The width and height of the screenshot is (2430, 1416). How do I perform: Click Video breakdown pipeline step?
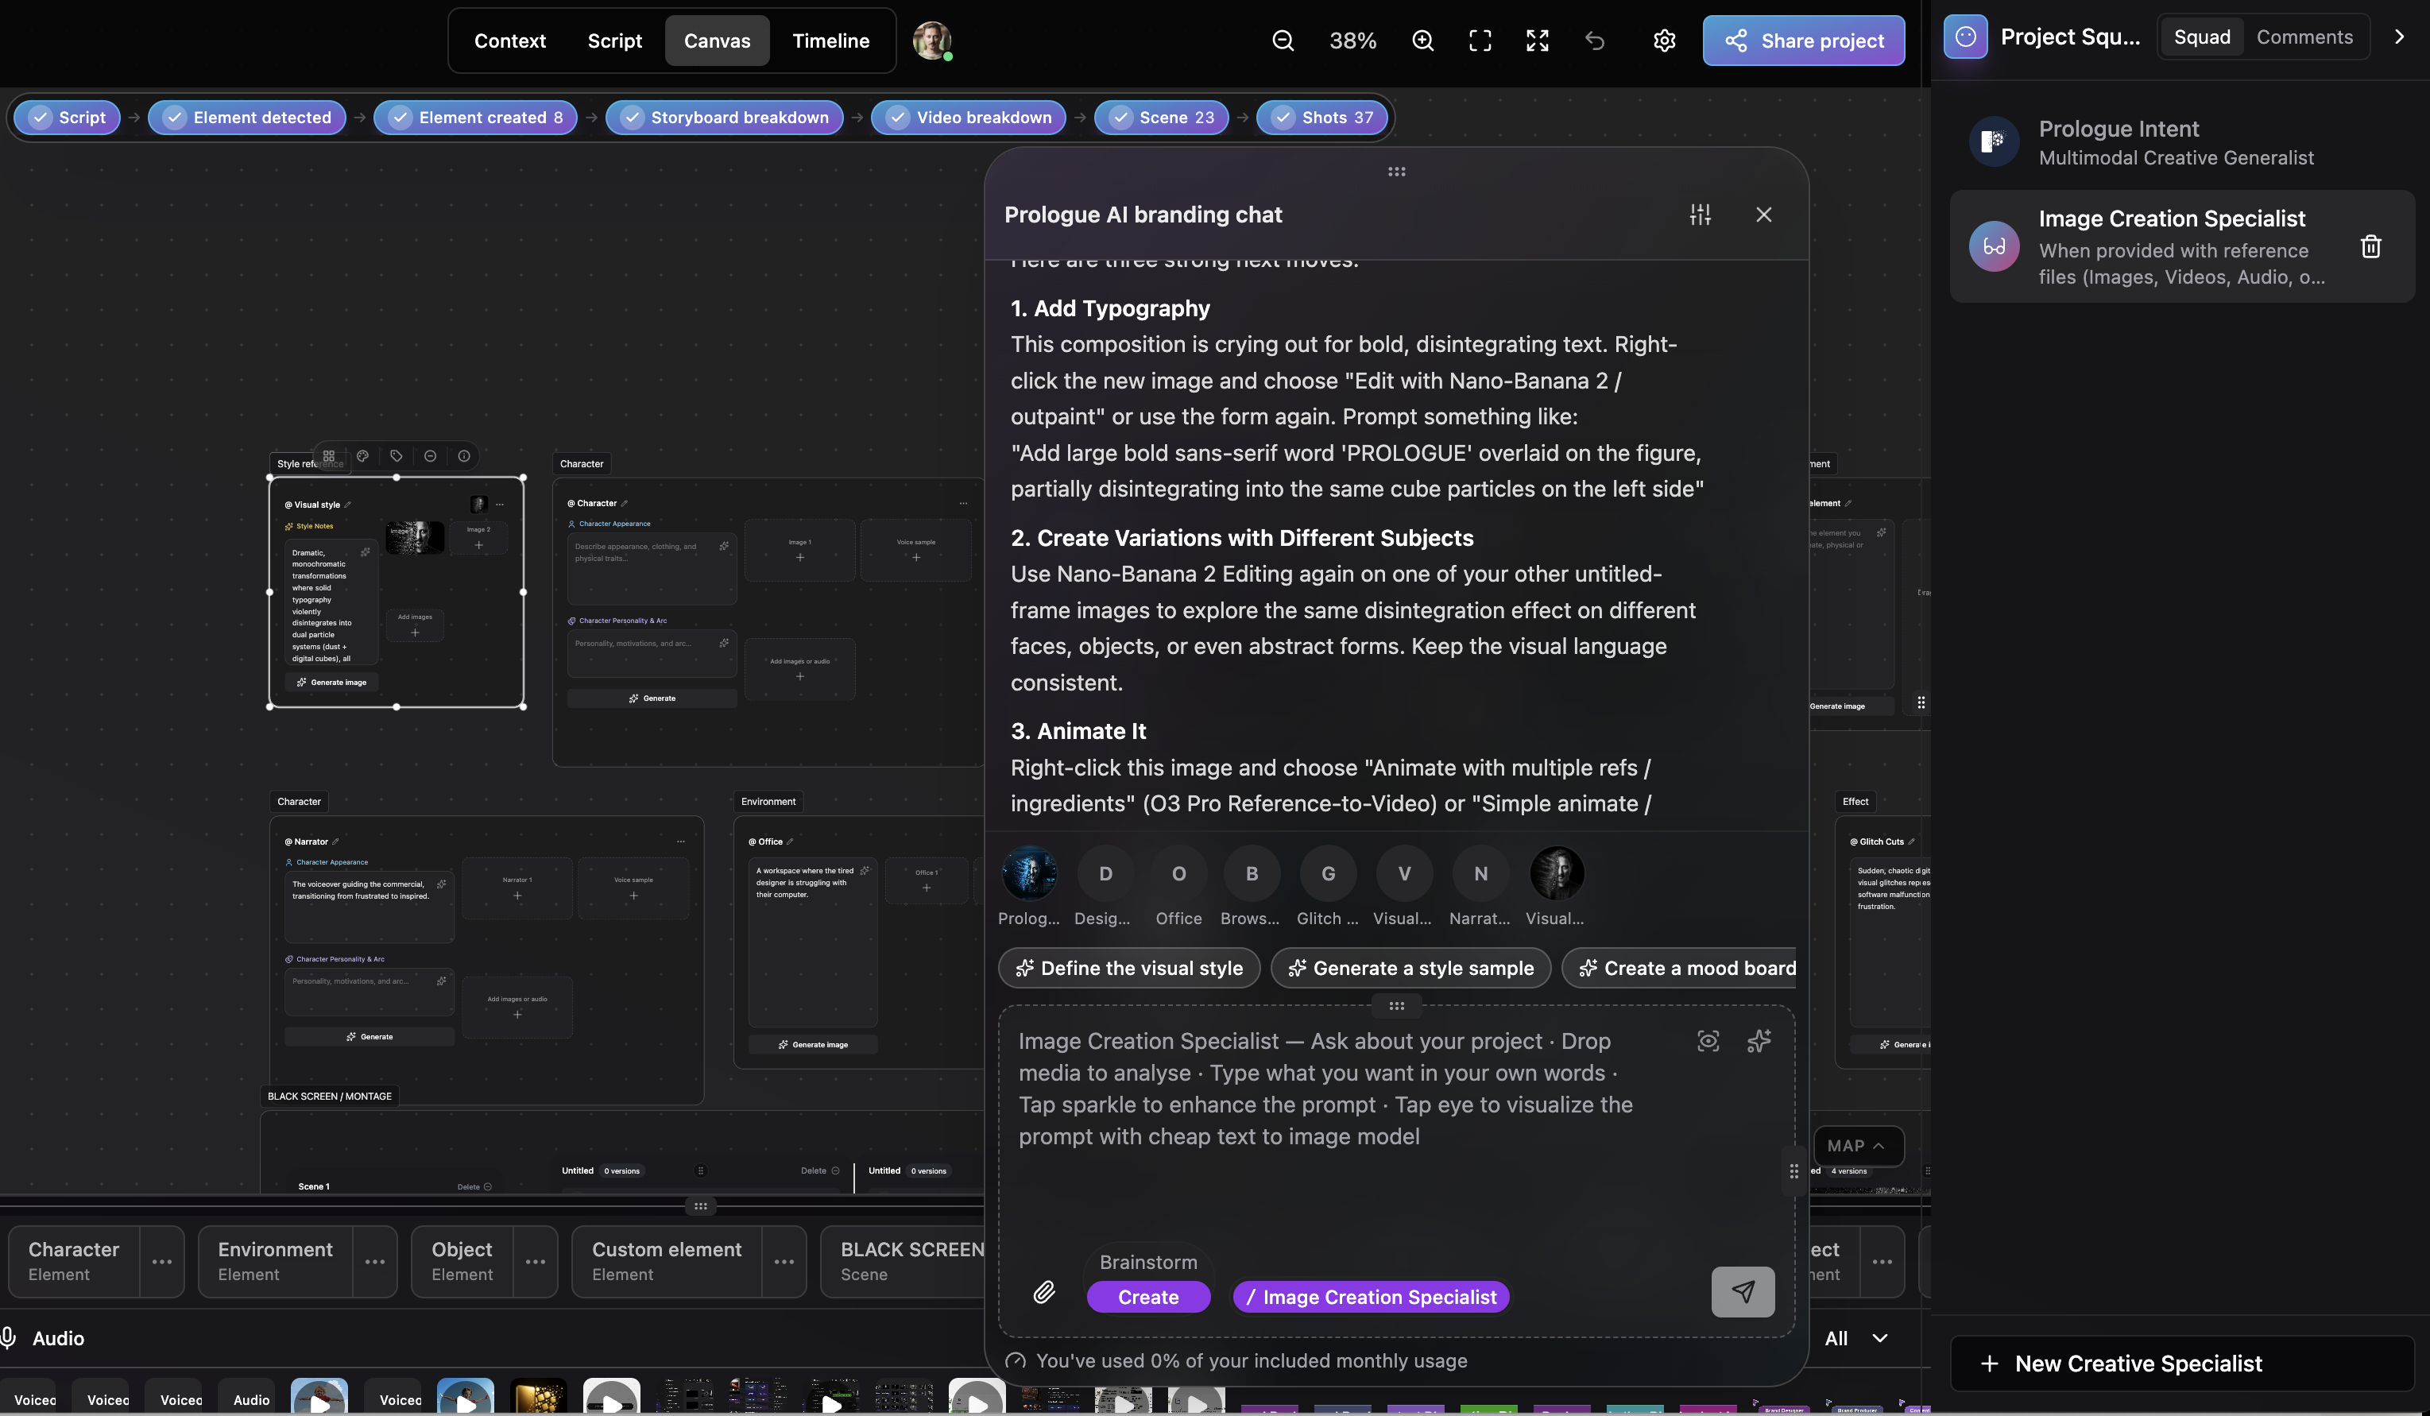[968, 118]
